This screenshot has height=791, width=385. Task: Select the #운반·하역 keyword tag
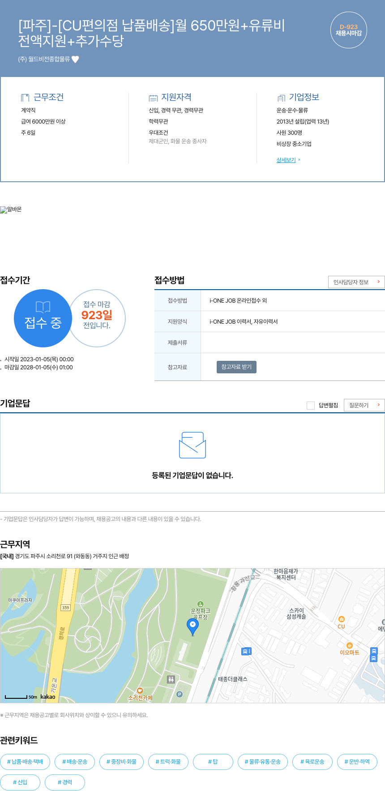tap(357, 762)
